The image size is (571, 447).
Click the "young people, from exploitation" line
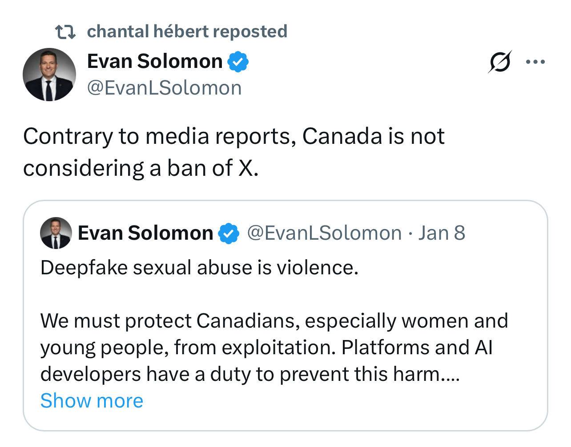266,348
